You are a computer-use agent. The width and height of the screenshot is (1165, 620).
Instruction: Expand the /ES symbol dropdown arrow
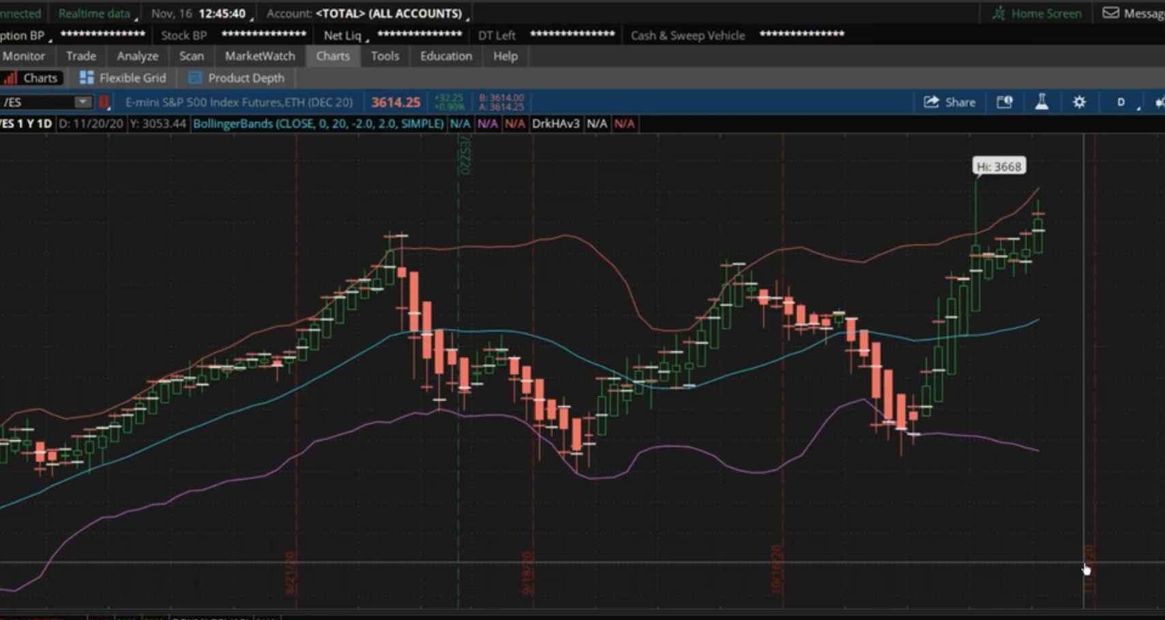pyautogui.click(x=83, y=102)
